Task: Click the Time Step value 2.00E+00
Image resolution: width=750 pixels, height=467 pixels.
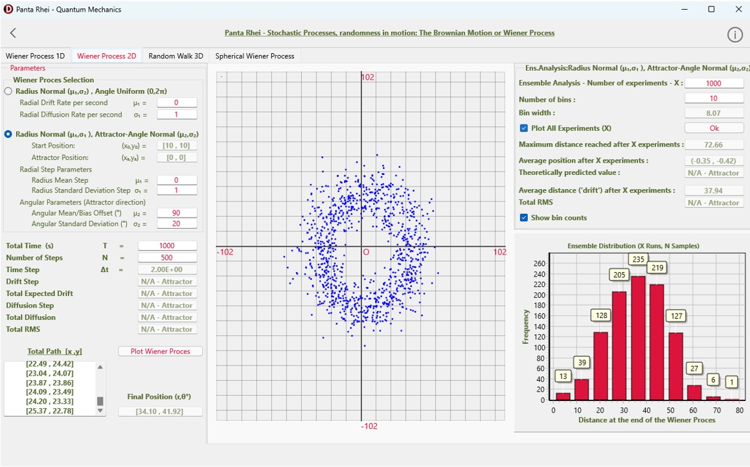Action: coord(167,269)
